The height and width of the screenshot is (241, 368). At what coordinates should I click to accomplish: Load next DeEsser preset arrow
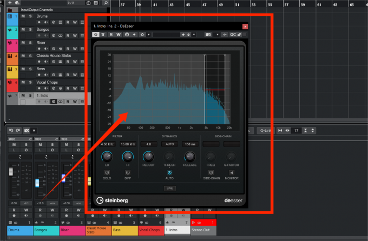[x=188, y=35]
